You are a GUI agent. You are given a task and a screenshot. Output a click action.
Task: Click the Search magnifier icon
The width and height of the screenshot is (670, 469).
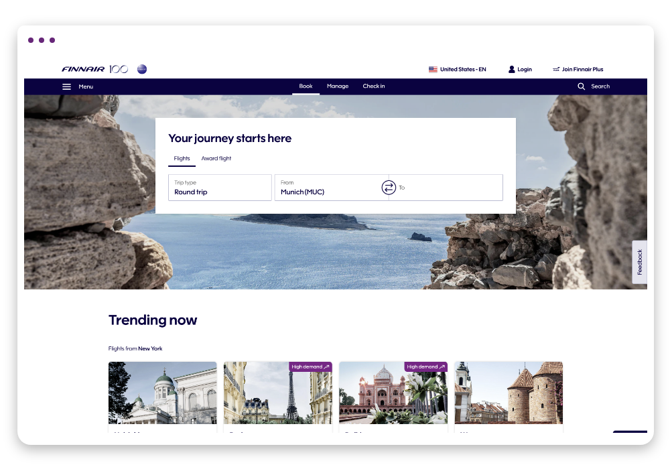581,86
